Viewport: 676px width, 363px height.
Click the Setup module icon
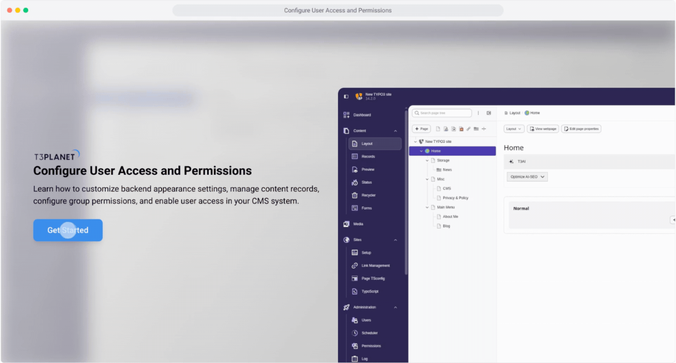coord(355,253)
